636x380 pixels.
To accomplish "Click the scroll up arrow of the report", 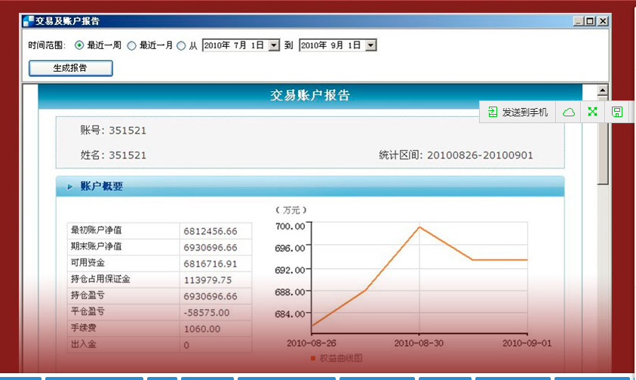I will coord(602,91).
